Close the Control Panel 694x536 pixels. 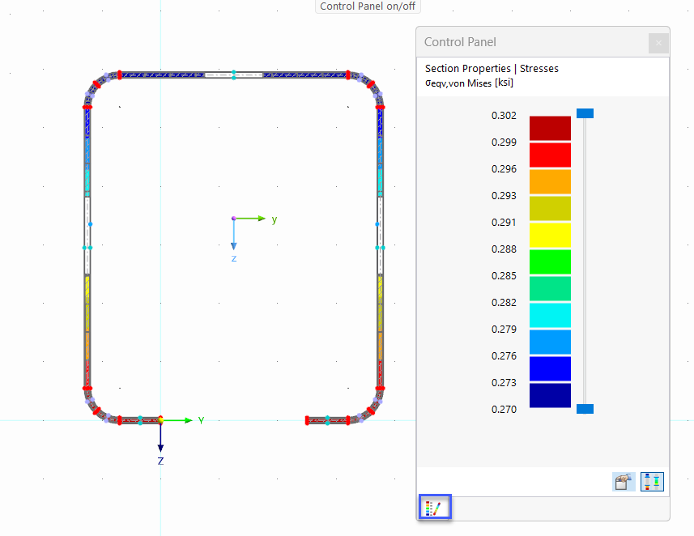[658, 43]
